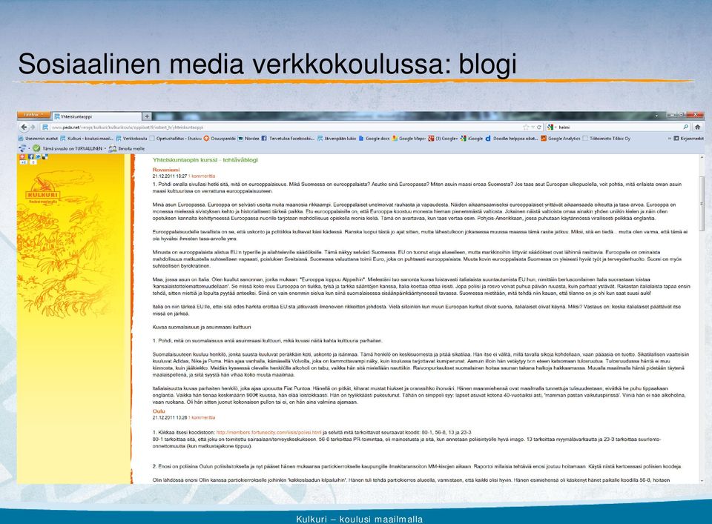Open the Kirjanmerkit bookmarks menu
This screenshot has height=524, width=712.
click(x=688, y=139)
